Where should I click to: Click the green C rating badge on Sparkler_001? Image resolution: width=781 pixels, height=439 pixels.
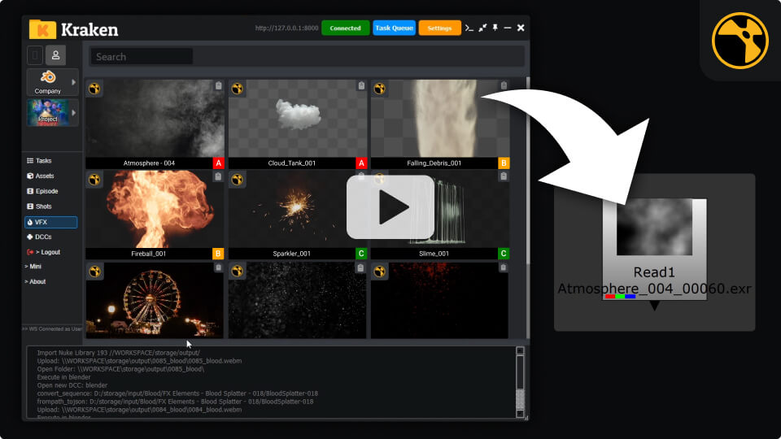(361, 254)
